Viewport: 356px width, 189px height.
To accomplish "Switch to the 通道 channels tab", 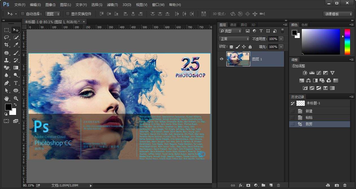I will click(x=233, y=25).
